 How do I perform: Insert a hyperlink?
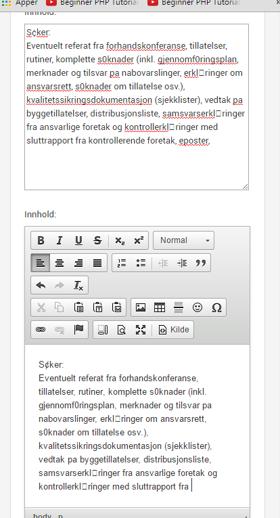click(x=41, y=330)
